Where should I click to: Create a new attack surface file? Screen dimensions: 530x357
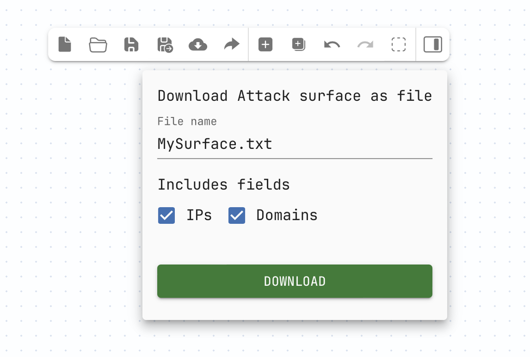[64, 44]
